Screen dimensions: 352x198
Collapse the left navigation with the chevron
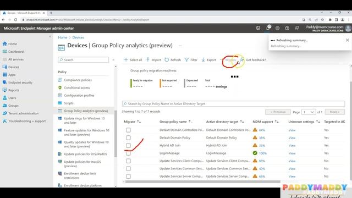click(50, 36)
